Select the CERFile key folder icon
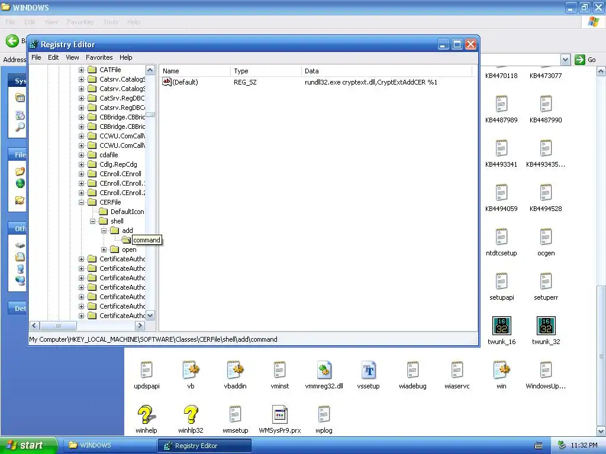The width and height of the screenshot is (606, 454). point(92,202)
